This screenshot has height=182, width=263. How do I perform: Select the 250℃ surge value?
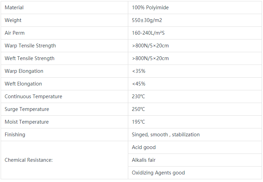point(138,109)
